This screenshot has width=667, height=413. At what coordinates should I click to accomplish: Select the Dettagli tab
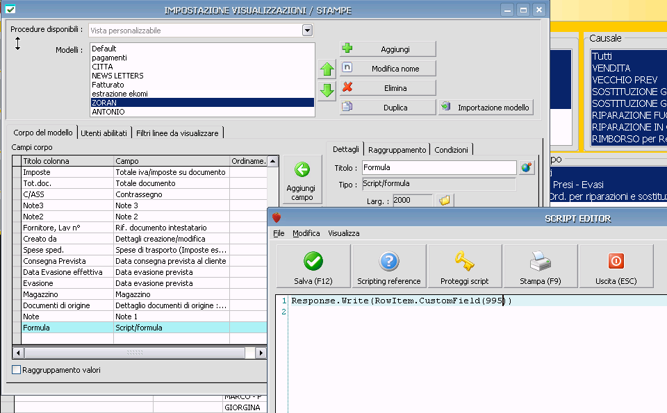point(345,149)
